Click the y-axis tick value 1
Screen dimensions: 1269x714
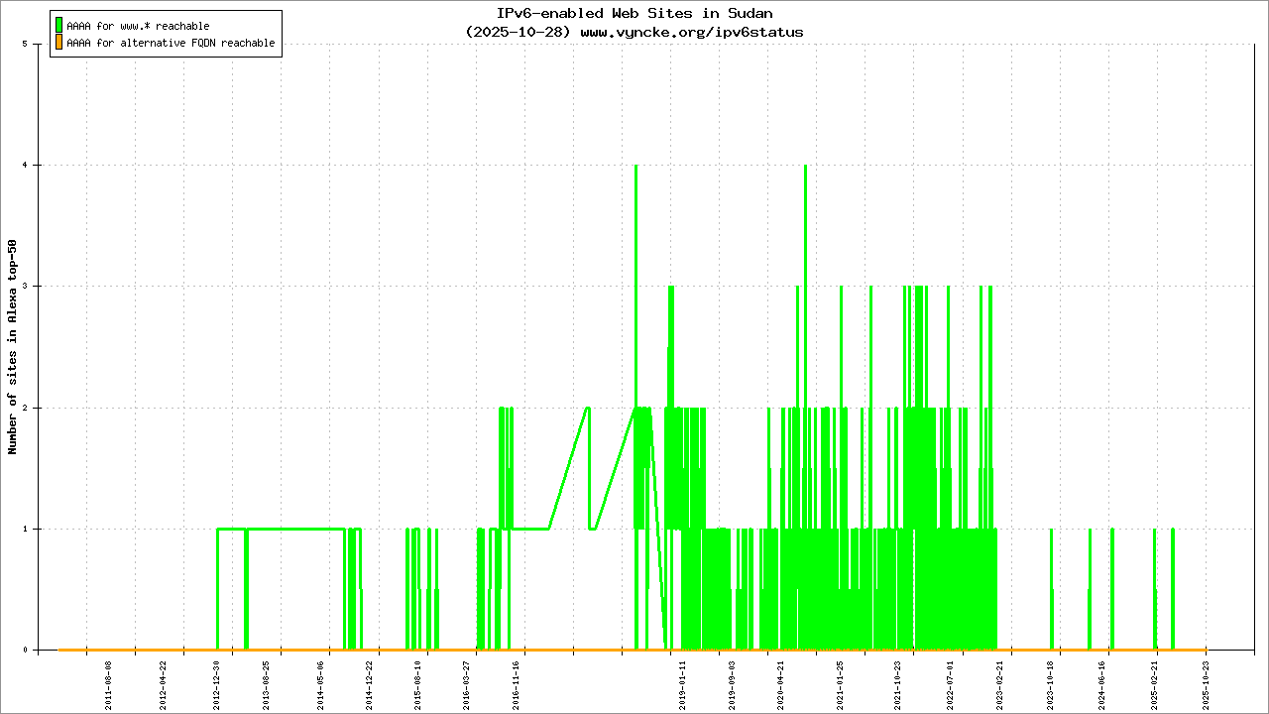pos(37,529)
